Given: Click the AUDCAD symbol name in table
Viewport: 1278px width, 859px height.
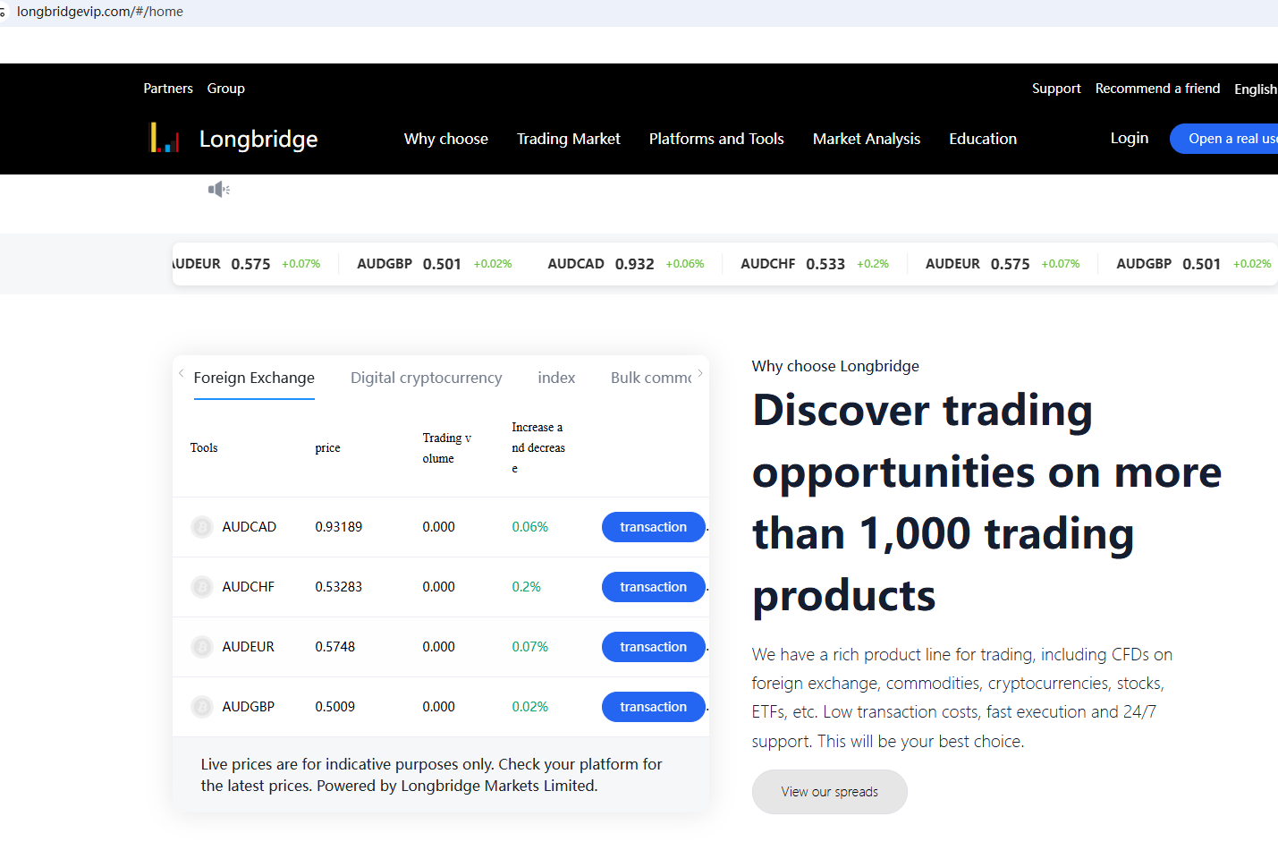Looking at the screenshot, I should 250,527.
